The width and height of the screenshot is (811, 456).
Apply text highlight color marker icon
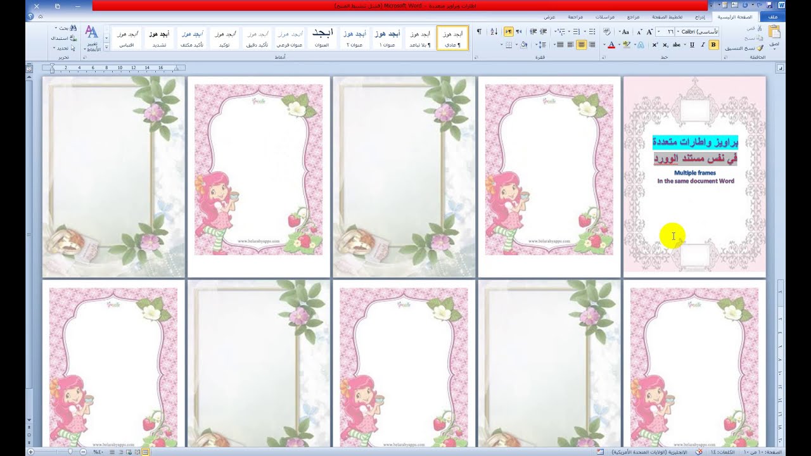click(626, 44)
